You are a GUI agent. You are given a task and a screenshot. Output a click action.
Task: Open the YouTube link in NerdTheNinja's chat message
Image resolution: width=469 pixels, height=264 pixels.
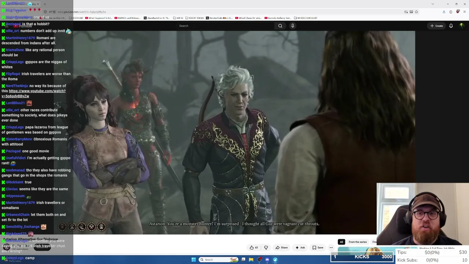tap(33, 93)
